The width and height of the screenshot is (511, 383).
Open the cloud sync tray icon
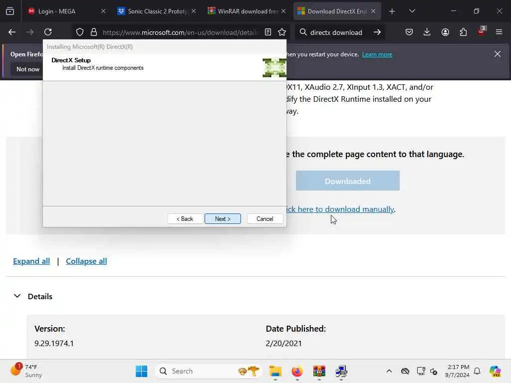click(405, 371)
